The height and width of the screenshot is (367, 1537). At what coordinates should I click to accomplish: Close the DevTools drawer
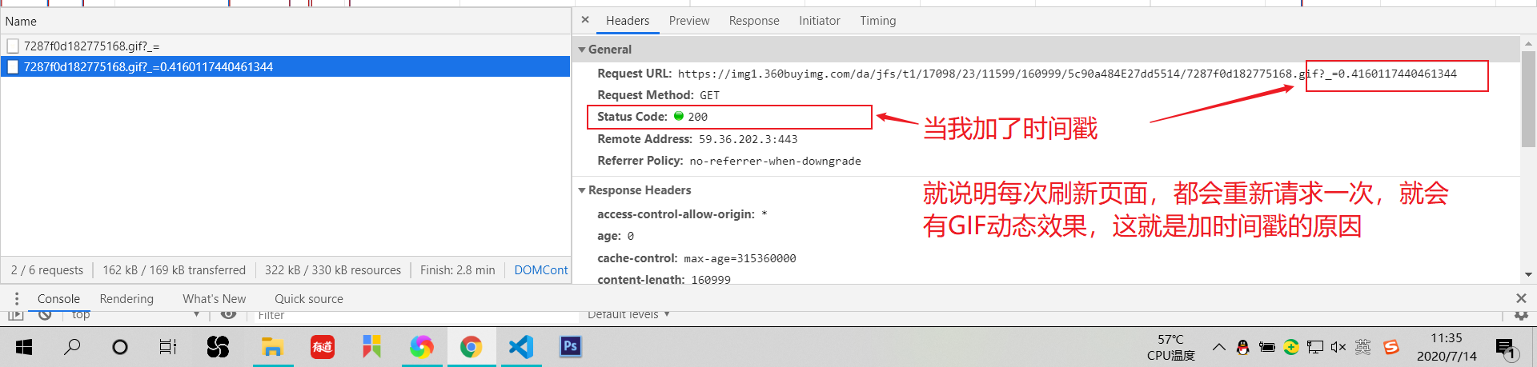tap(1521, 298)
